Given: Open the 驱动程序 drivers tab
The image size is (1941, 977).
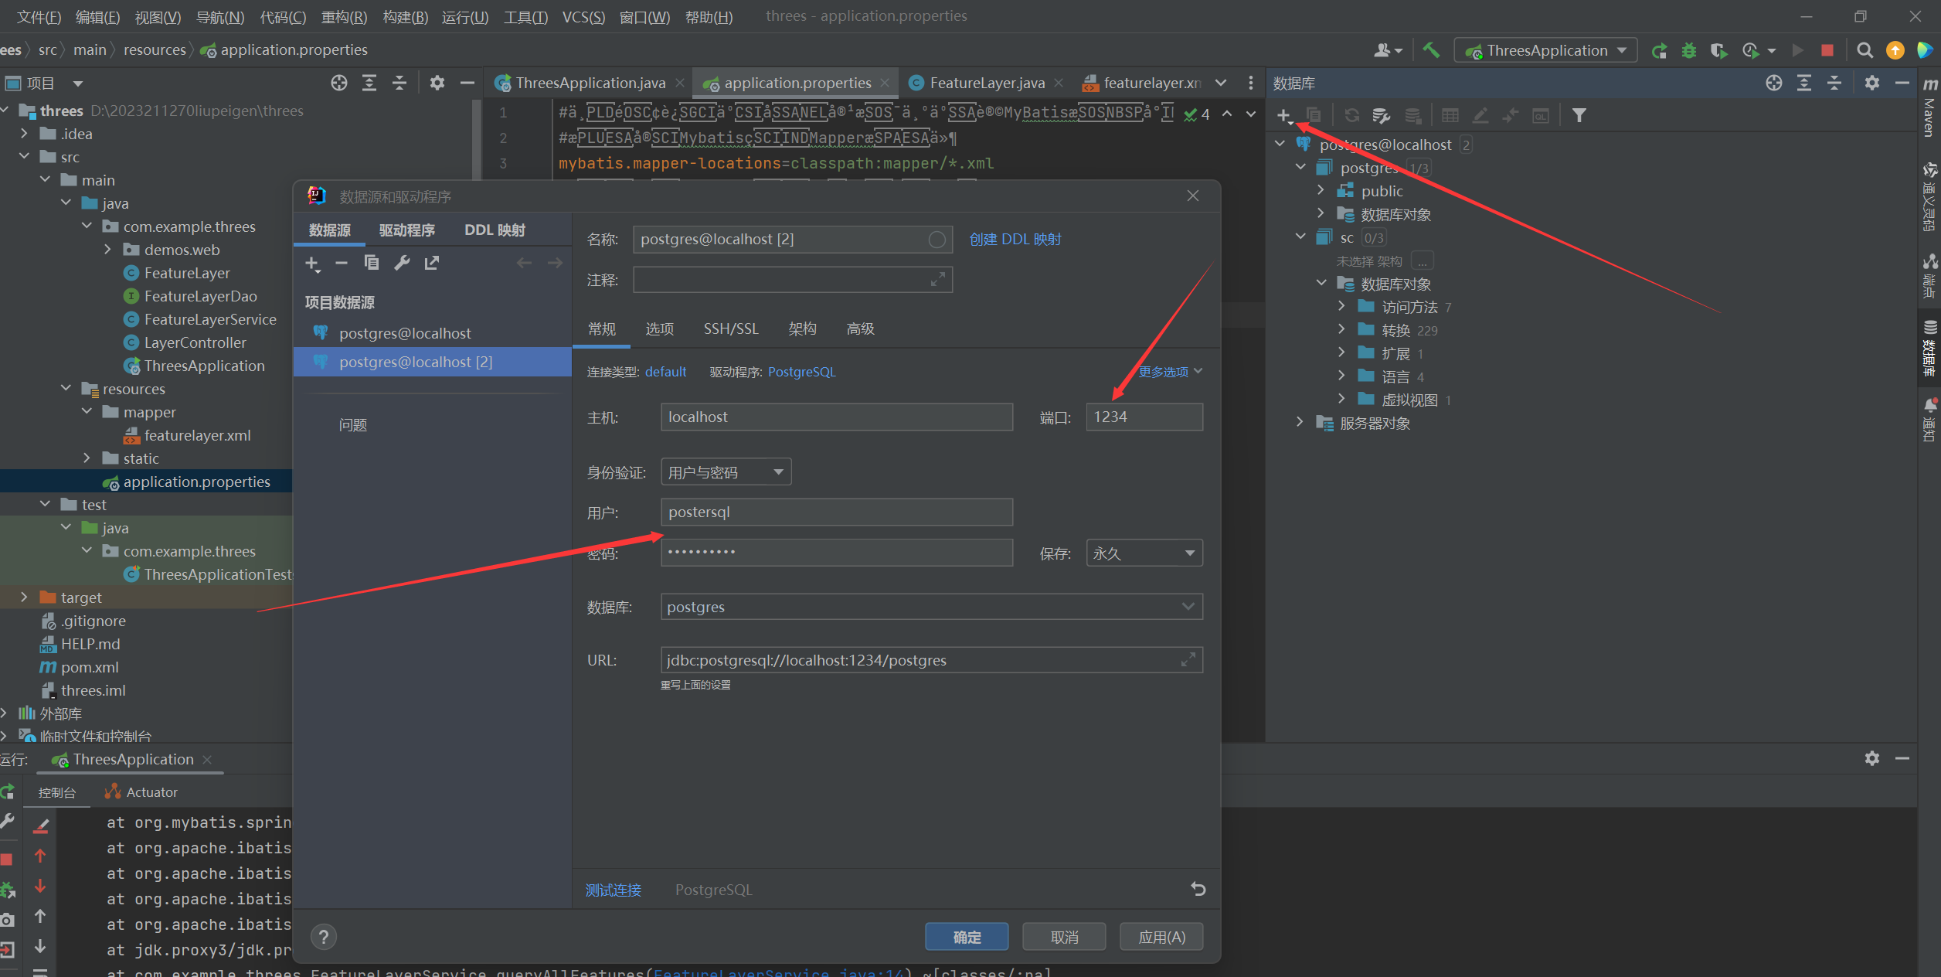Looking at the screenshot, I should (x=406, y=230).
